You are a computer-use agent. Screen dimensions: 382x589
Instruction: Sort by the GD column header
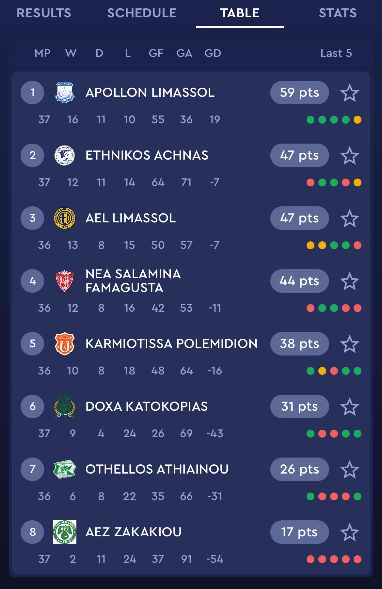(213, 53)
